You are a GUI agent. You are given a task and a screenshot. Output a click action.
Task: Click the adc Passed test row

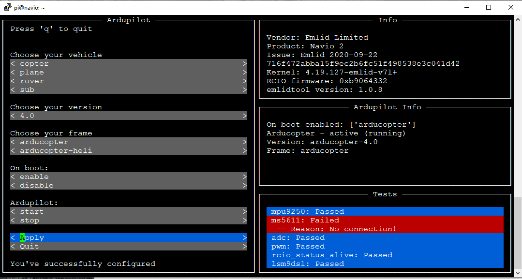coord(385,237)
